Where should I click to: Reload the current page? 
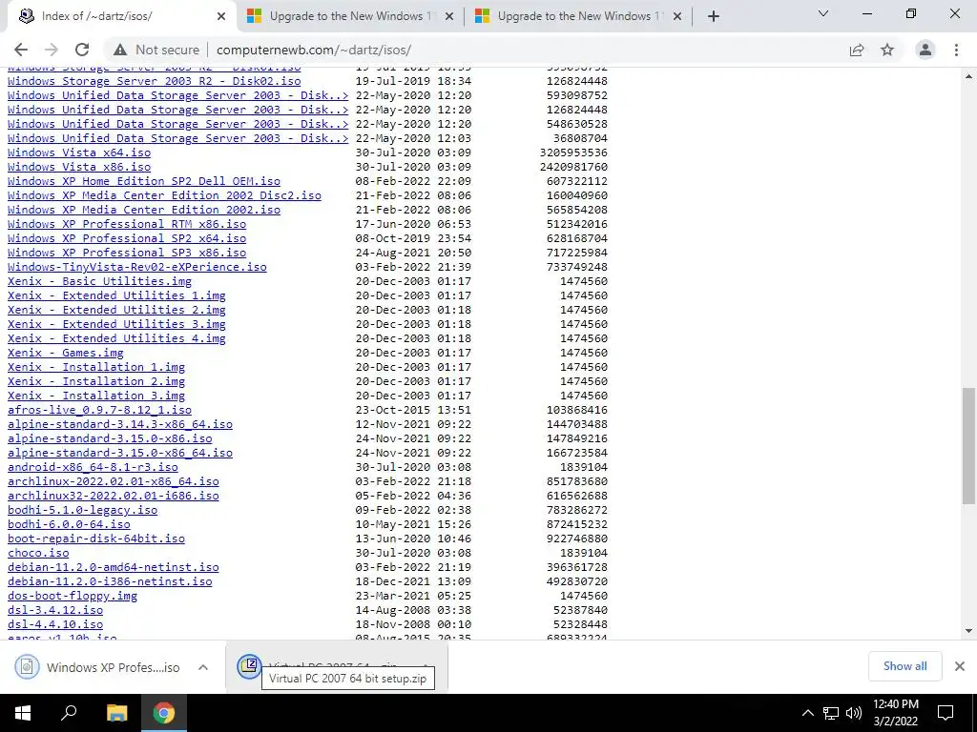(82, 50)
